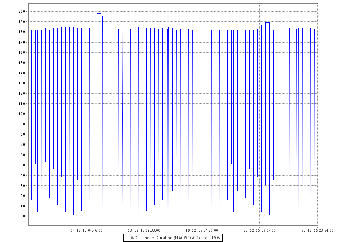Click the y-axis value 130
The image size is (346, 242).
[22, 83]
